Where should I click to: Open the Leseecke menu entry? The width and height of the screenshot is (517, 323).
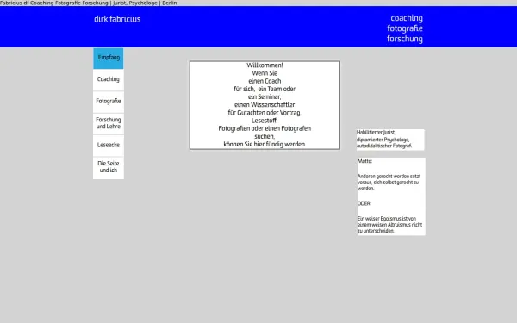109,145
